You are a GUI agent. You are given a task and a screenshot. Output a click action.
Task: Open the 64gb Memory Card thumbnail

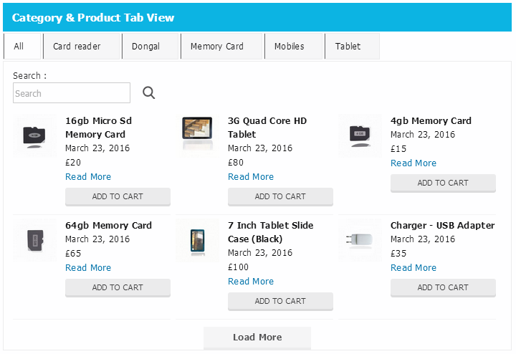click(x=34, y=240)
